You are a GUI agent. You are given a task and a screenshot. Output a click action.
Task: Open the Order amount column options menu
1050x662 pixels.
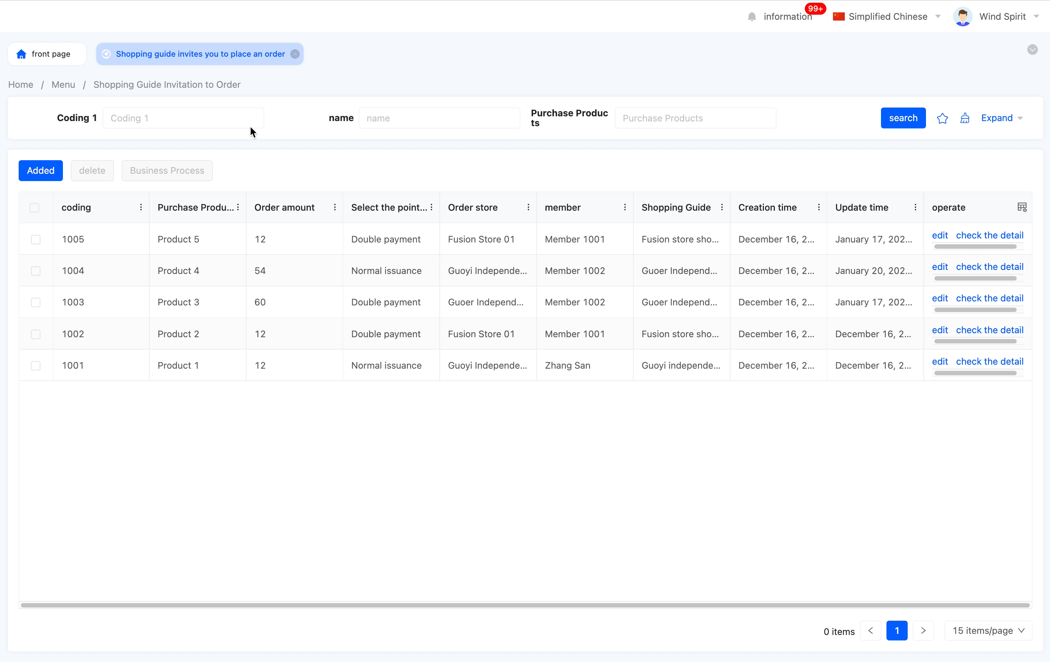point(334,207)
